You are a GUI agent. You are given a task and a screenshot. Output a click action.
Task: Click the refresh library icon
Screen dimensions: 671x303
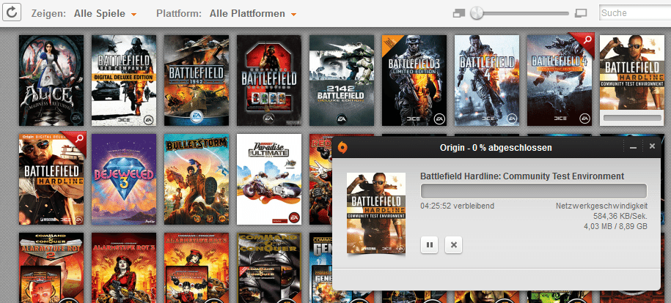click(x=14, y=12)
